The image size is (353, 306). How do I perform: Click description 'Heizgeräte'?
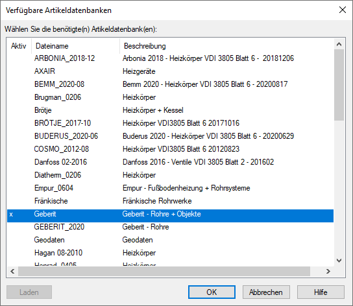tap(139, 71)
